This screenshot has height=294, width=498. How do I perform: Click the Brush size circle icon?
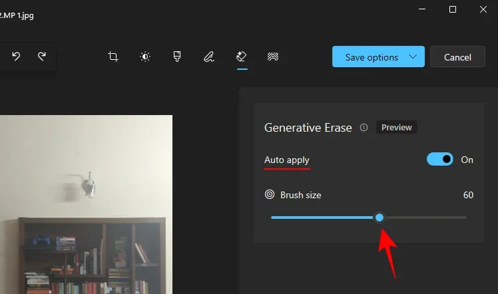pos(270,195)
